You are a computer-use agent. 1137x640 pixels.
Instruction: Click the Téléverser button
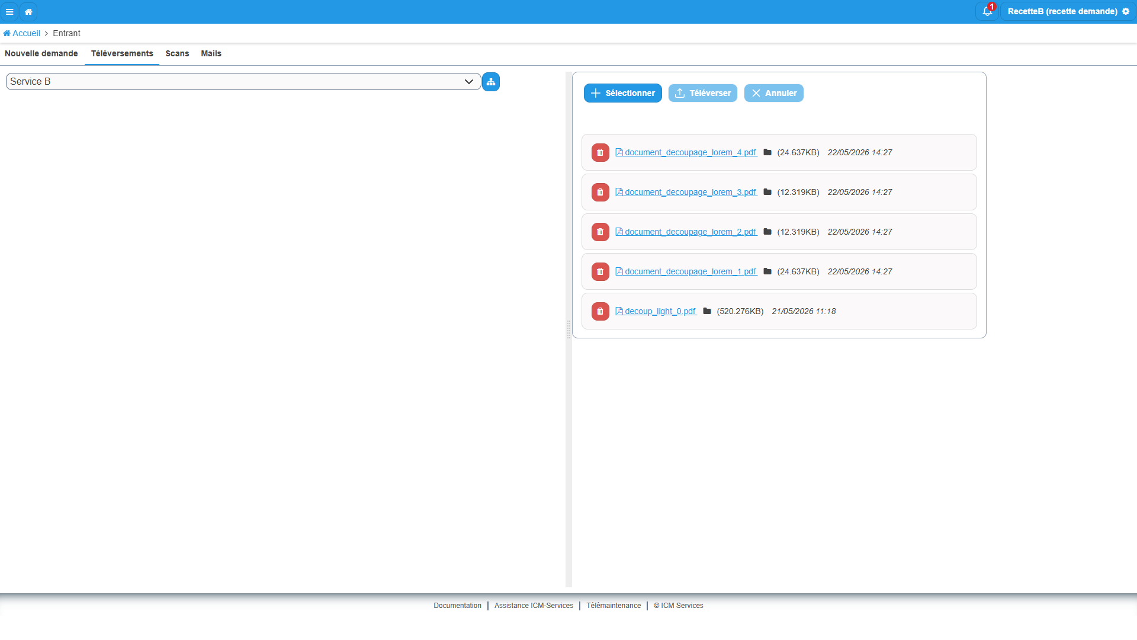[703, 93]
